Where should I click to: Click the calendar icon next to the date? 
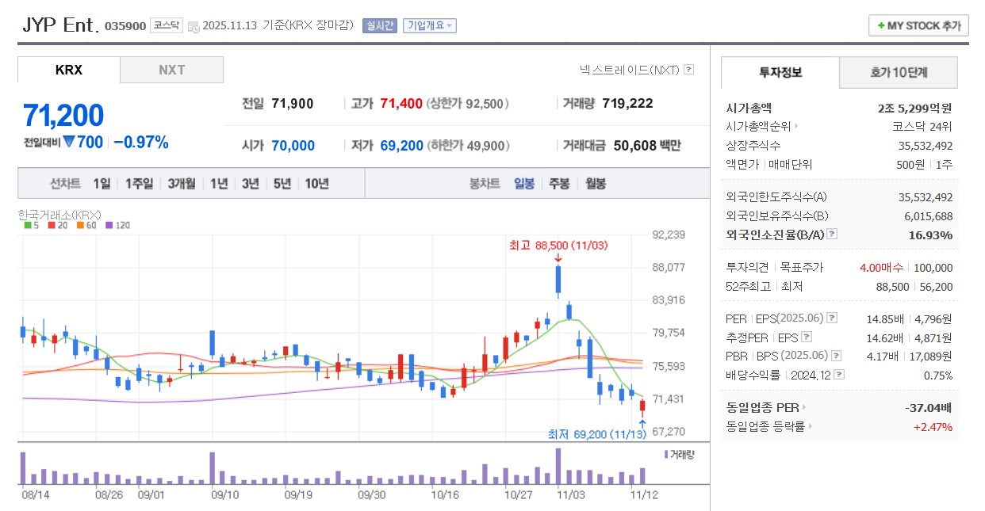coord(193,25)
